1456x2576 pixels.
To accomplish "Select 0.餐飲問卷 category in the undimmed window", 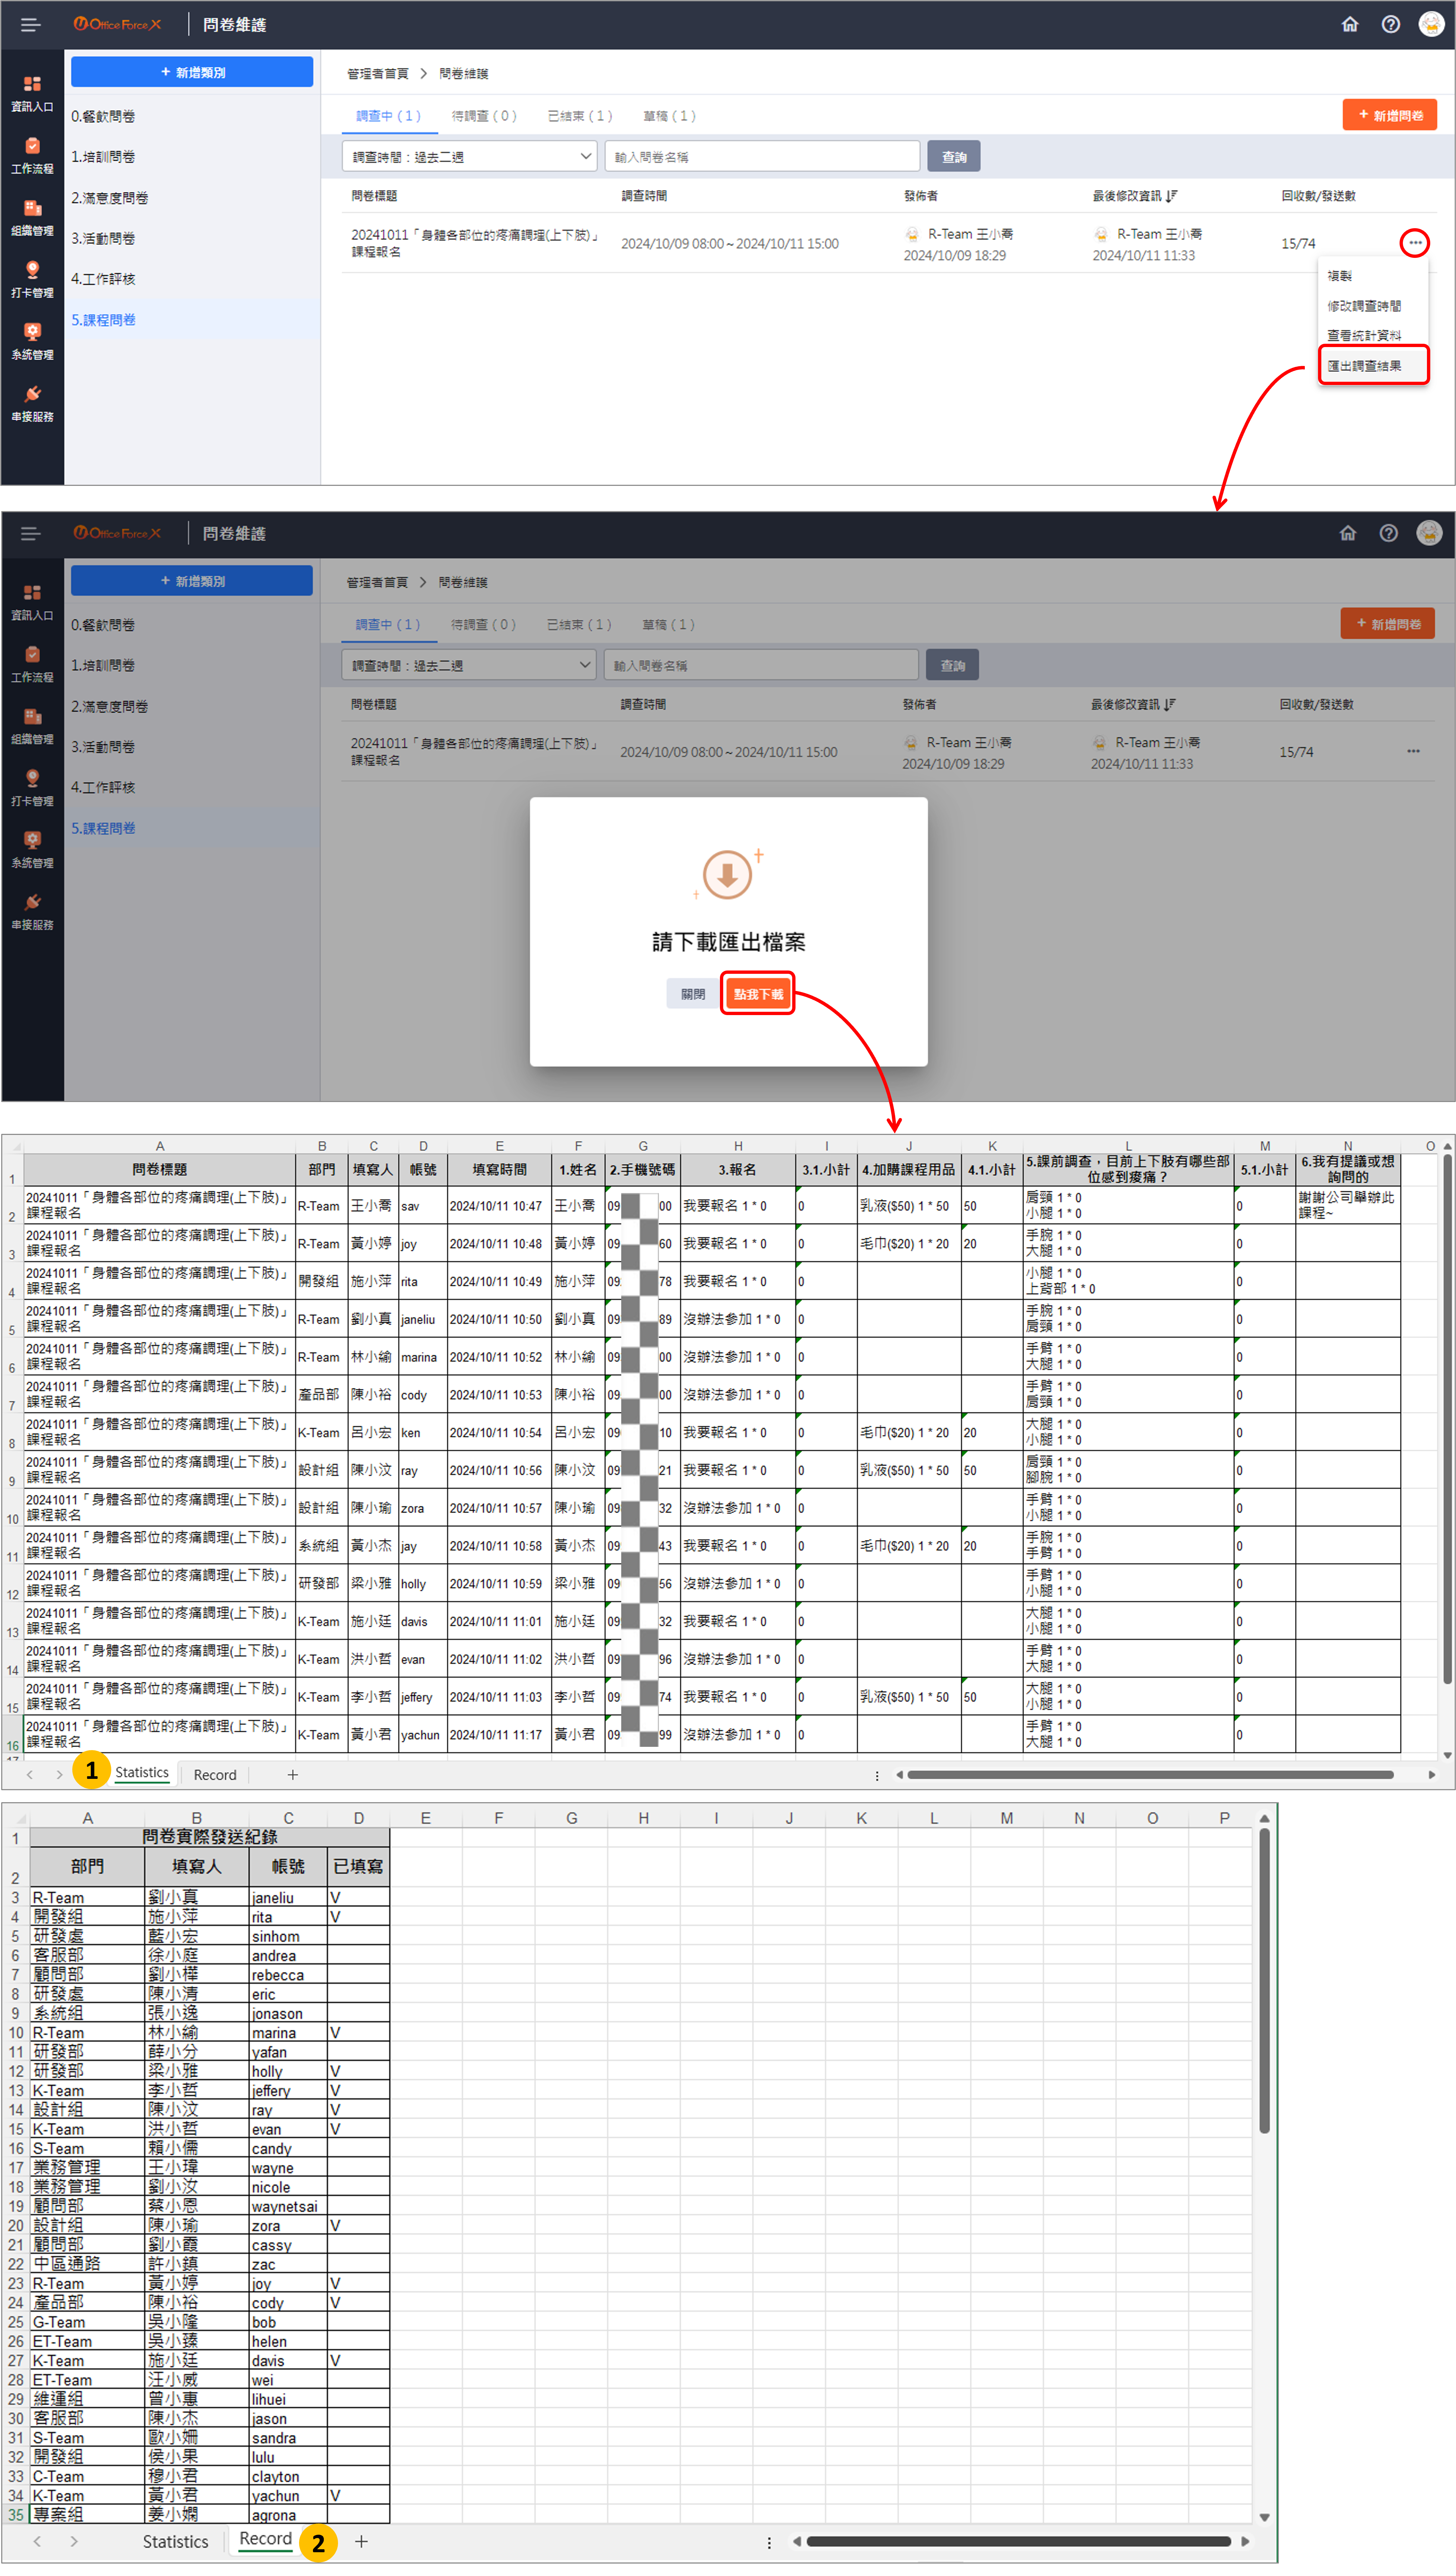I will pyautogui.click(x=192, y=116).
